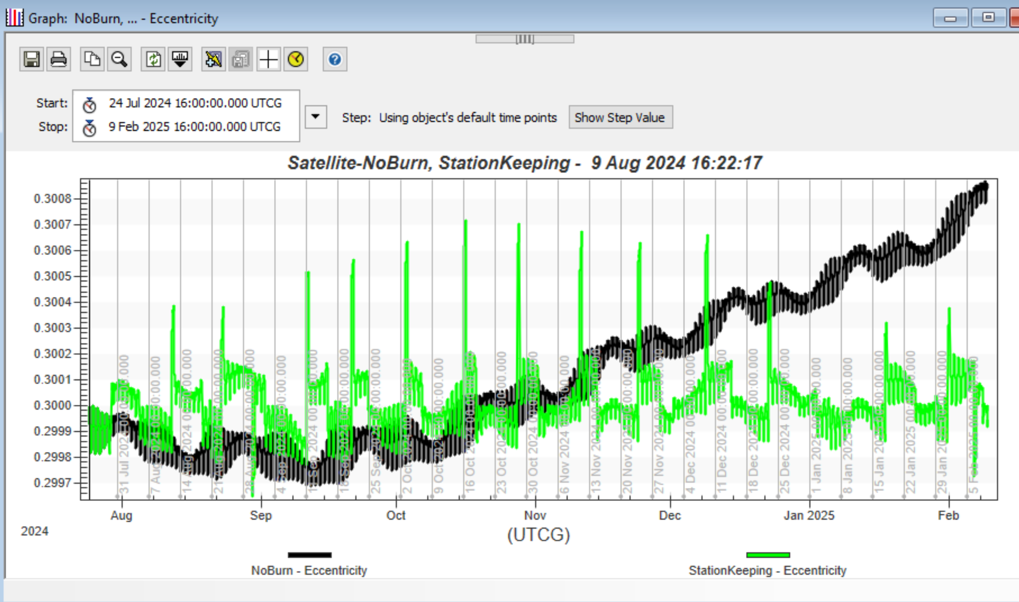
Task: Save the graph with the floppy disk icon
Action: (31, 59)
